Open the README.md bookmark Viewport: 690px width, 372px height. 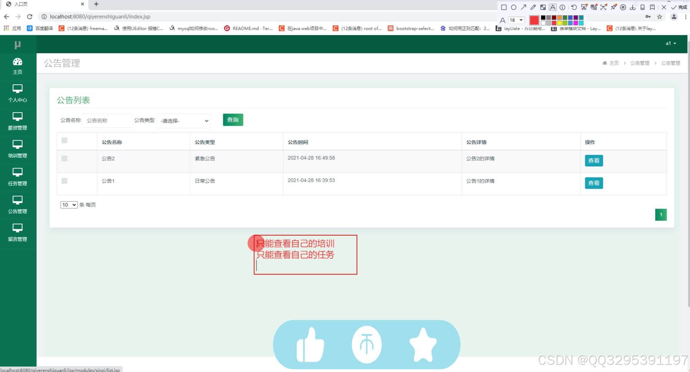click(248, 28)
